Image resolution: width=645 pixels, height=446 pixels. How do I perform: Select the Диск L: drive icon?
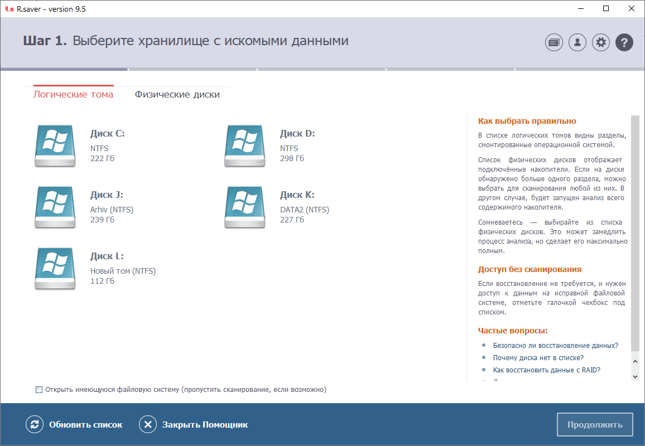(55, 268)
